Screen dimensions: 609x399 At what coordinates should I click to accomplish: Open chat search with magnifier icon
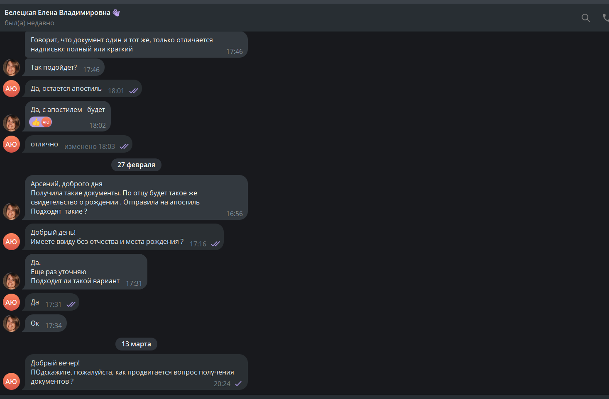pyautogui.click(x=586, y=18)
